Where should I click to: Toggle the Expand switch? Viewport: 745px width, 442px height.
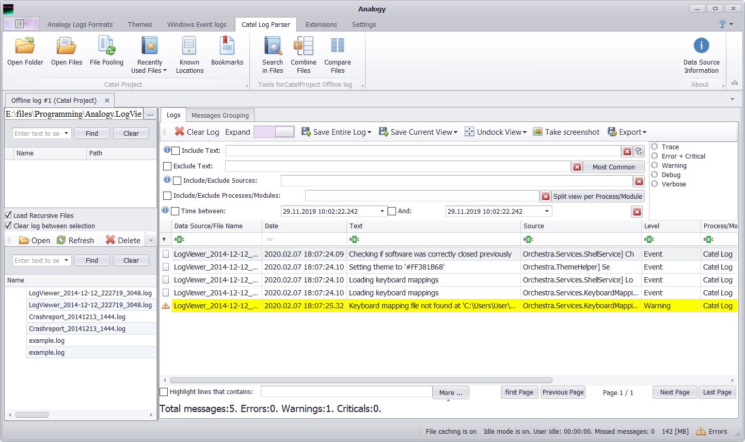click(274, 132)
